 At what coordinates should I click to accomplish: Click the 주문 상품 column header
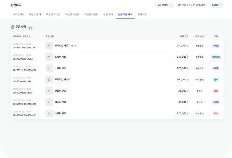click(50, 36)
